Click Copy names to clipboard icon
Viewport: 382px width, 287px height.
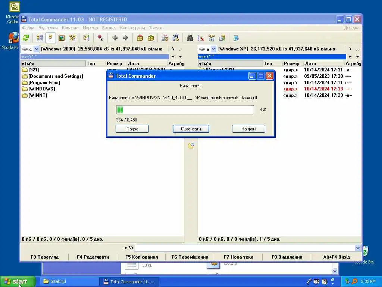coord(222,38)
